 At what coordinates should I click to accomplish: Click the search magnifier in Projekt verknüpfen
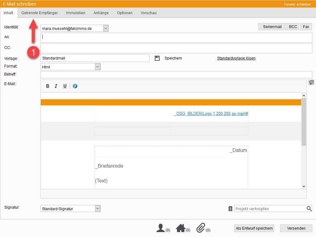(309, 209)
